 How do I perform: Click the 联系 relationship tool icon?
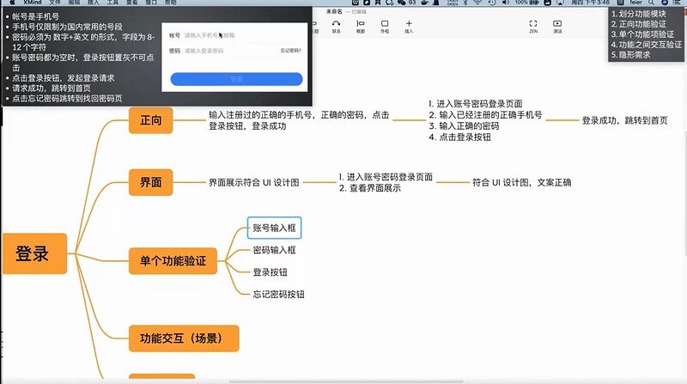pyautogui.click(x=335, y=25)
